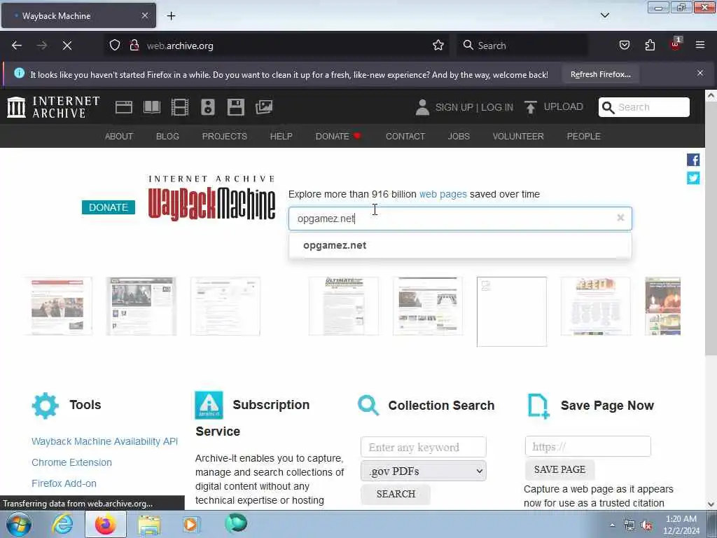
Task: Open Save to Pocket icon
Action: tap(625, 46)
